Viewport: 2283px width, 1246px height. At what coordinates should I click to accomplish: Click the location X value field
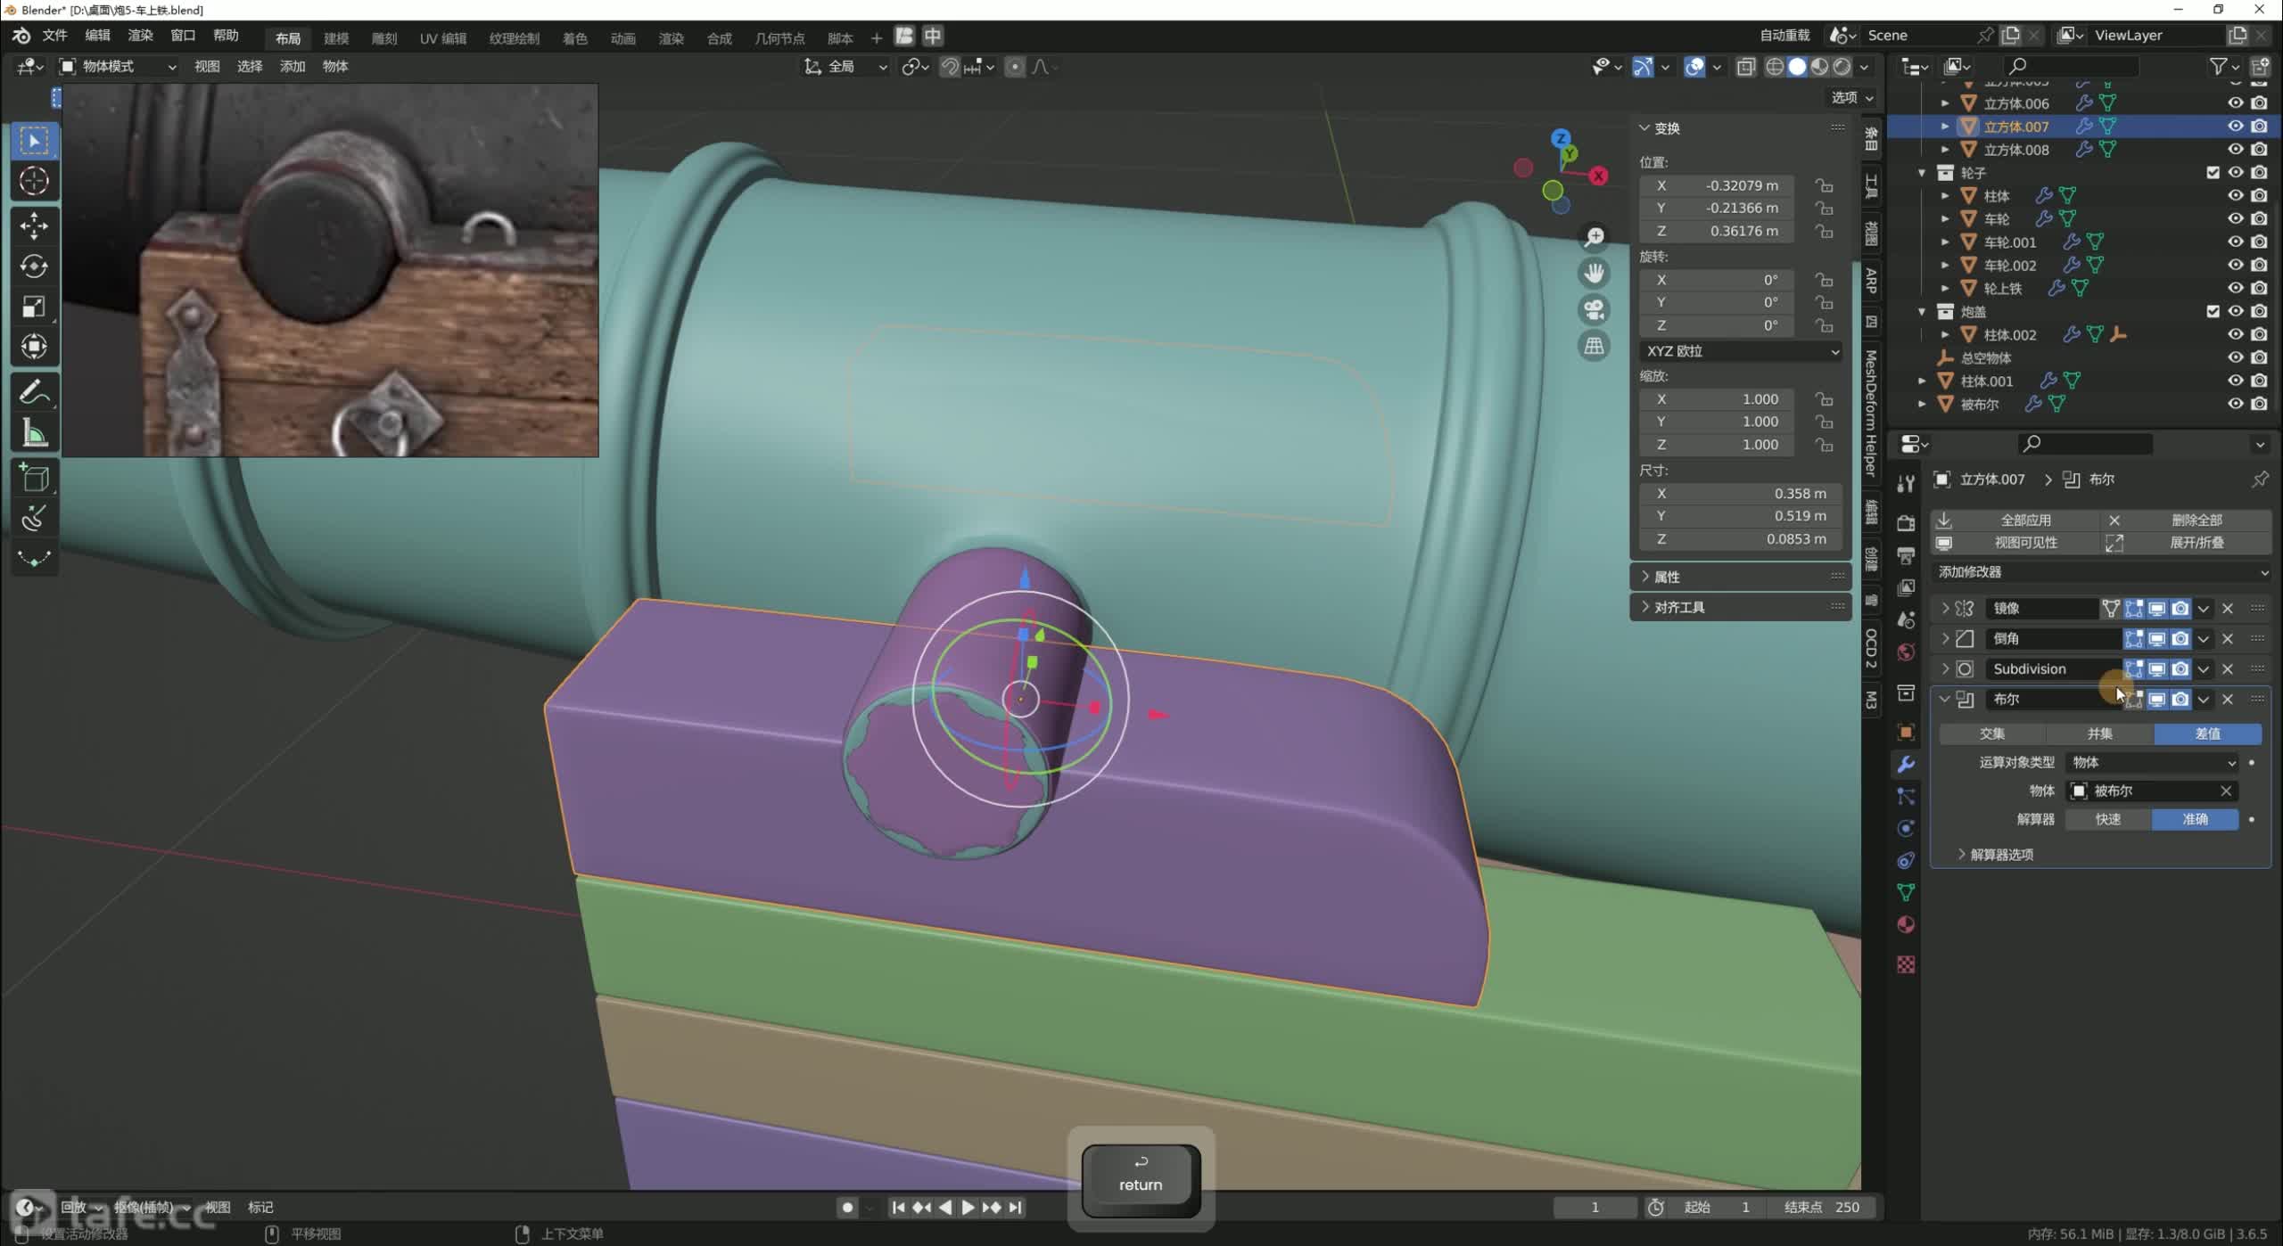1716,185
